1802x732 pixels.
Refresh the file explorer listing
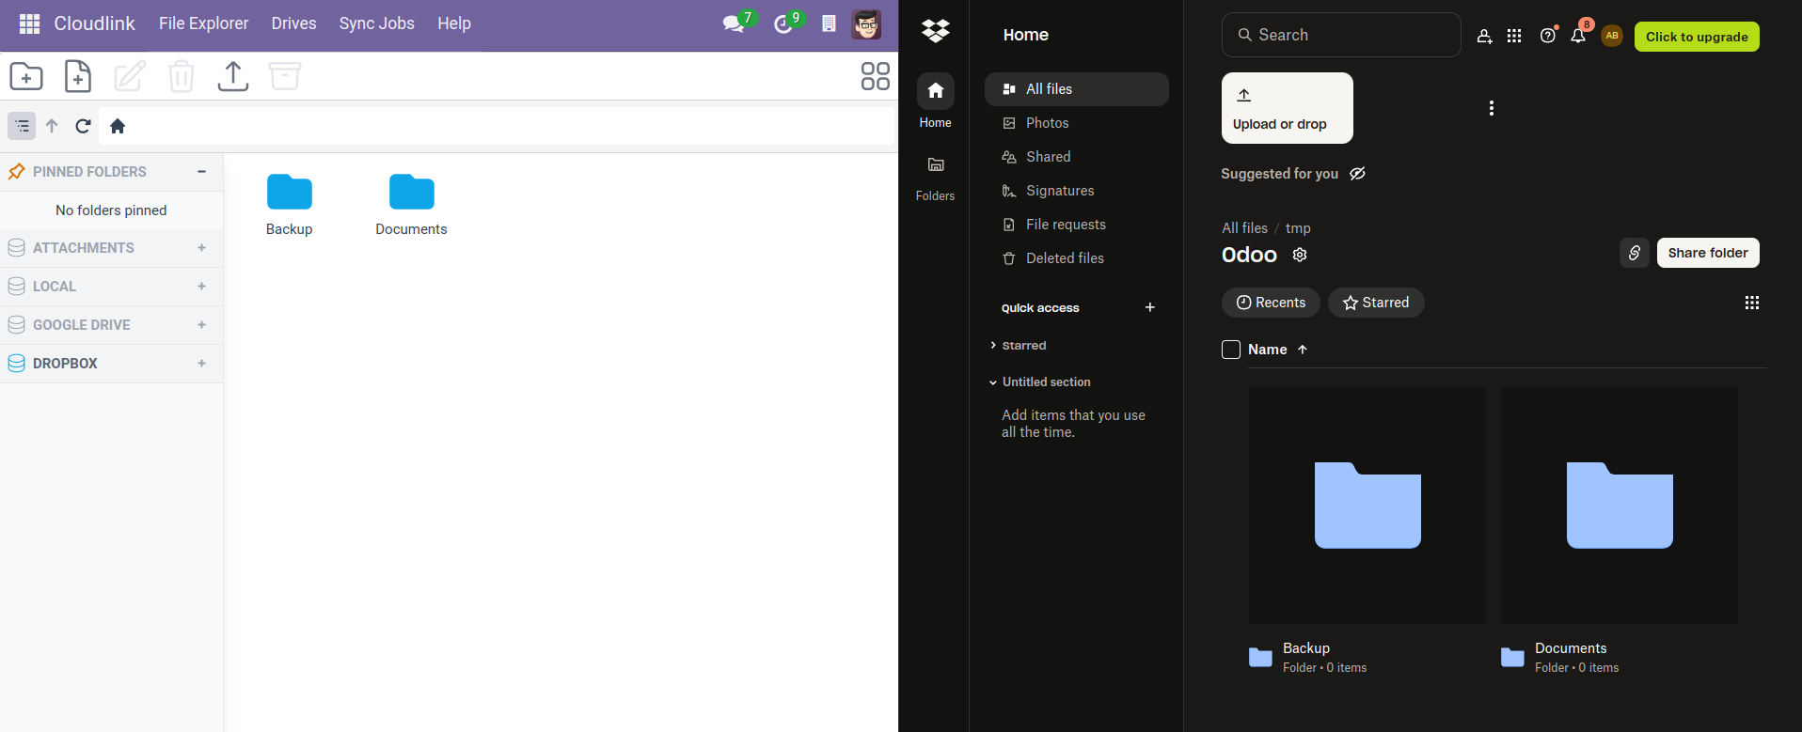tap(83, 126)
